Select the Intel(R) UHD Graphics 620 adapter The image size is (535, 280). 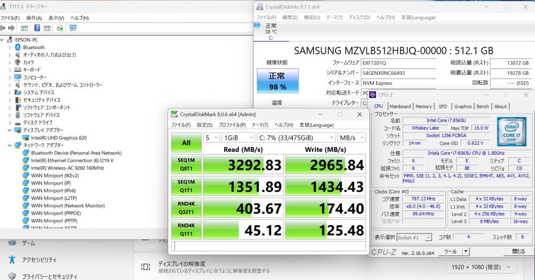coord(59,138)
